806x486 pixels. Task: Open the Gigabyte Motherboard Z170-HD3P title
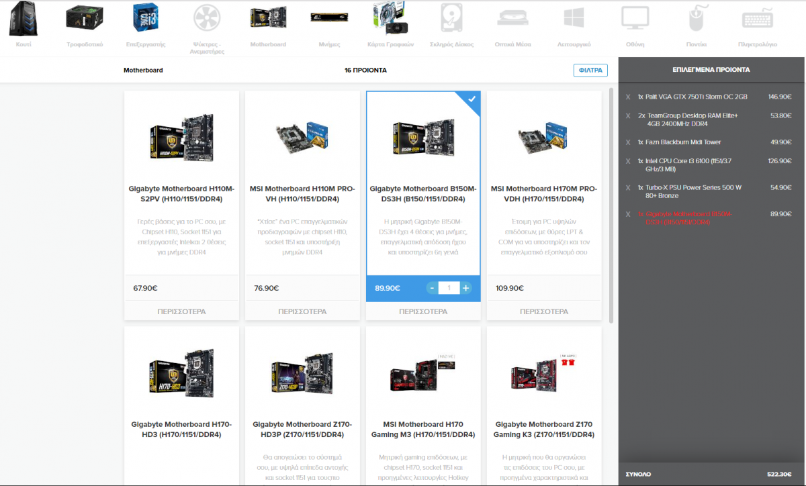click(302, 430)
